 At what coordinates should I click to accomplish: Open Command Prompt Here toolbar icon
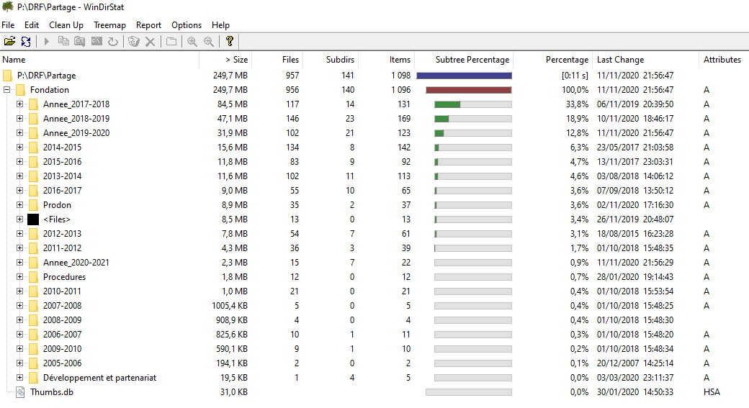click(97, 42)
